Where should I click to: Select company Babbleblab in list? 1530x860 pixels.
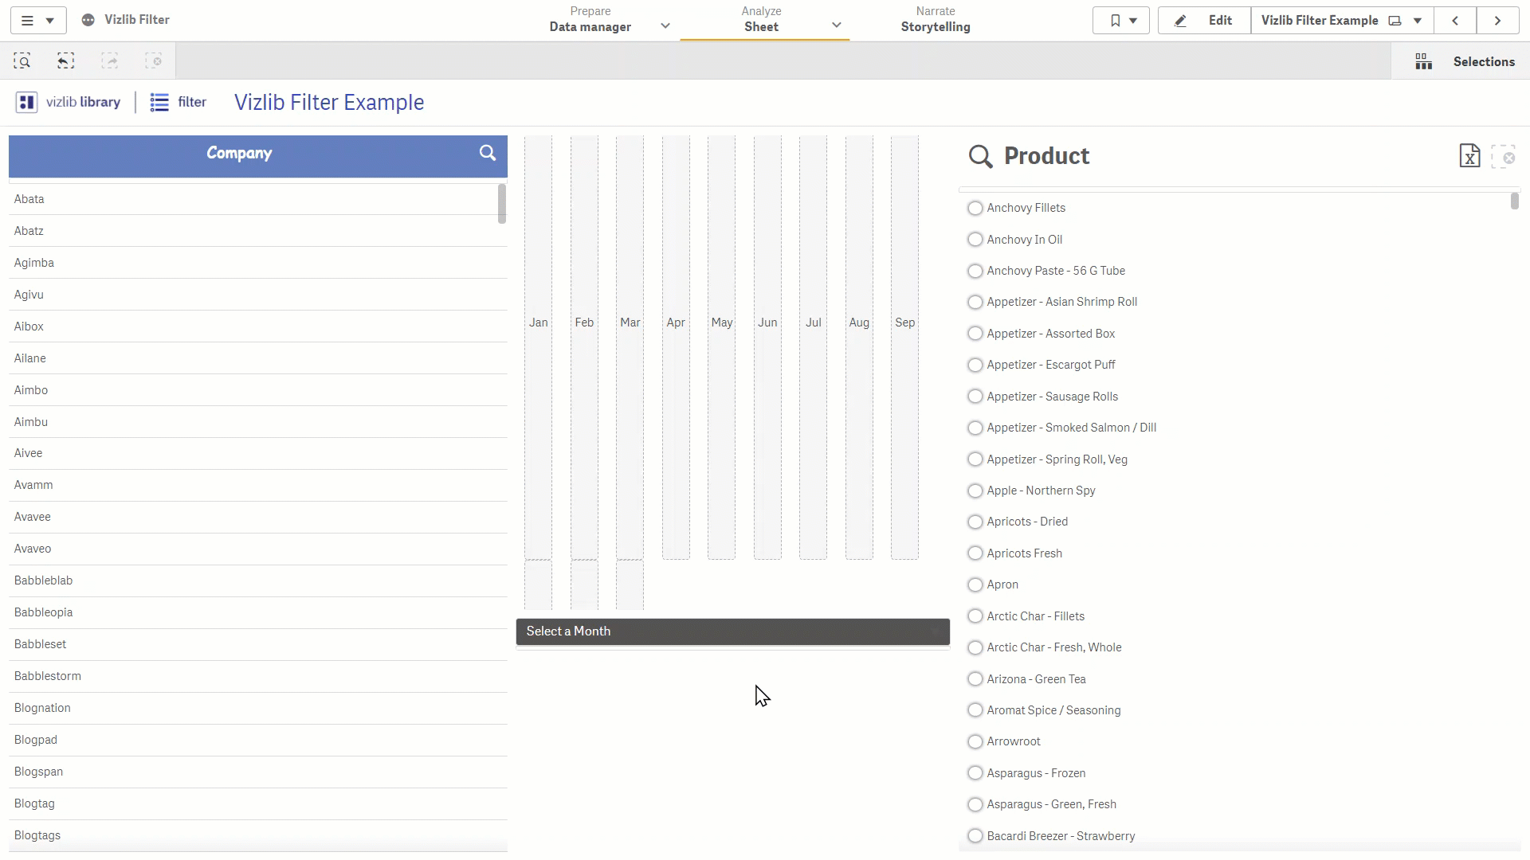[x=258, y=580]
